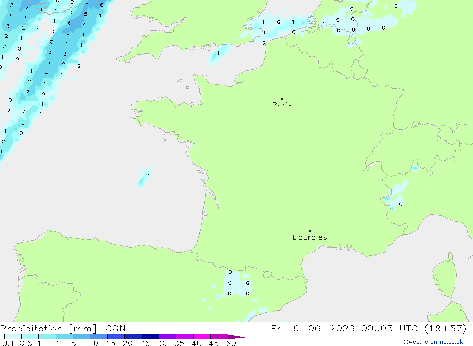Click the value 0 near the Alps patch

coord(400,204)
